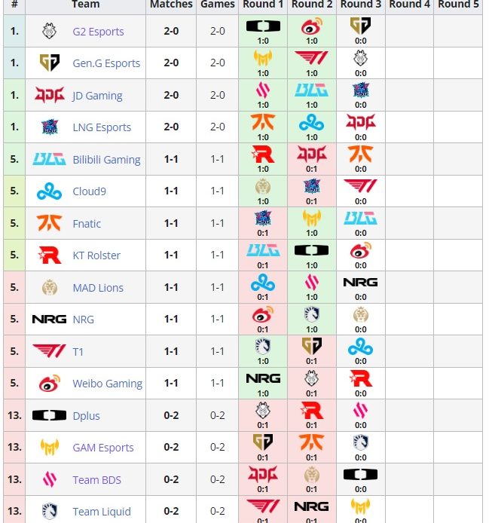Click the JD Gaming logo in Team column
The height and width of the screenshot is (523, 489).
pyautogui.click(x=50, y=96)
